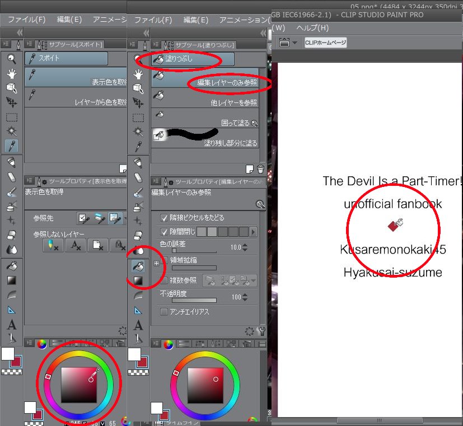The height and width of the screenshot is (426, 463).
Task: Enable the 複数参照 checkbox
Action: tap(164, 280)
